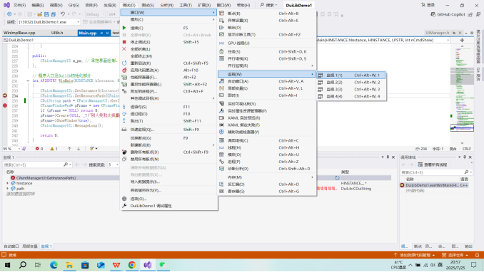Choose Step Over (F10) icon

[x=124, y=114]
